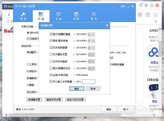Viewport: 164px width, 121px height.
Task: Open the 帐号 account tab
Action: [x=94, y=16]
